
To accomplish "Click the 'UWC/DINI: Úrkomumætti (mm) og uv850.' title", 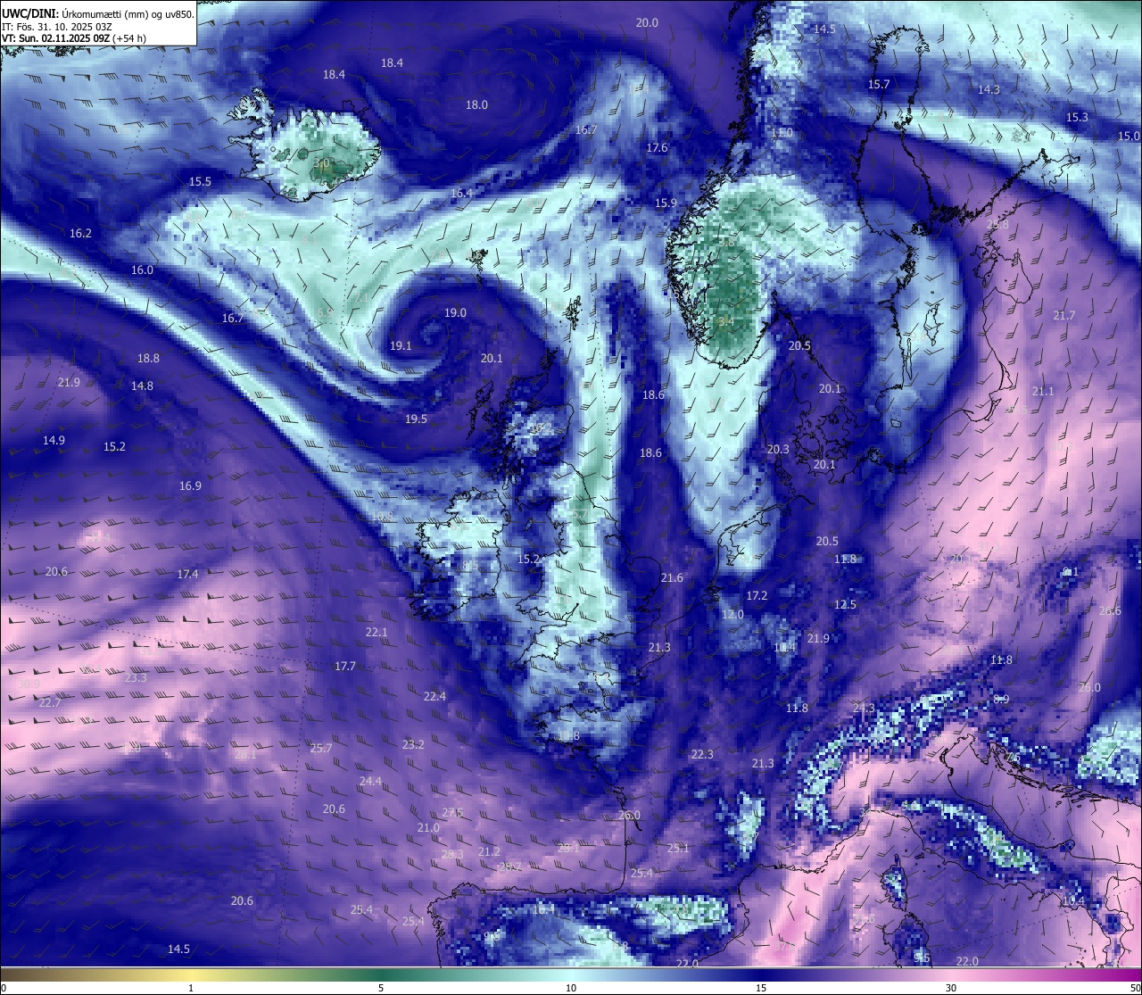I will point(98,14).
